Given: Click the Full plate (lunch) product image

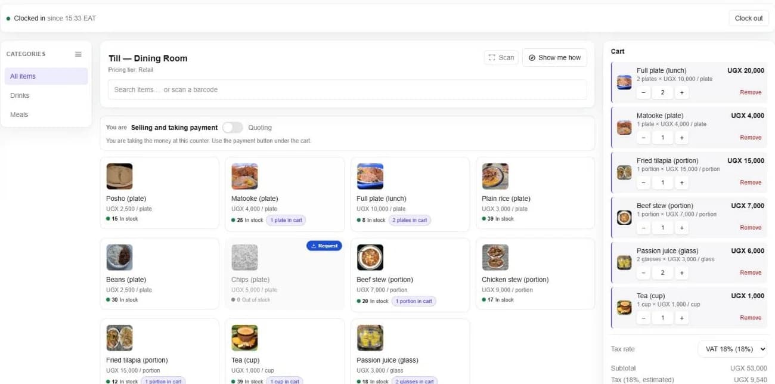Looking at the screenshot, I should 370,176.
